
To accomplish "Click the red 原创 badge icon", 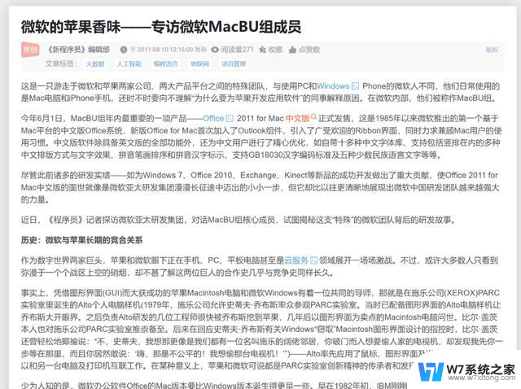I will pyautogui.click(x=30, y=50).
